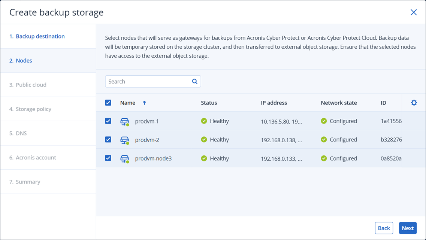This screenshot has height=240, width=426.
Task: Click the Next button
Action: pos(408,228)
